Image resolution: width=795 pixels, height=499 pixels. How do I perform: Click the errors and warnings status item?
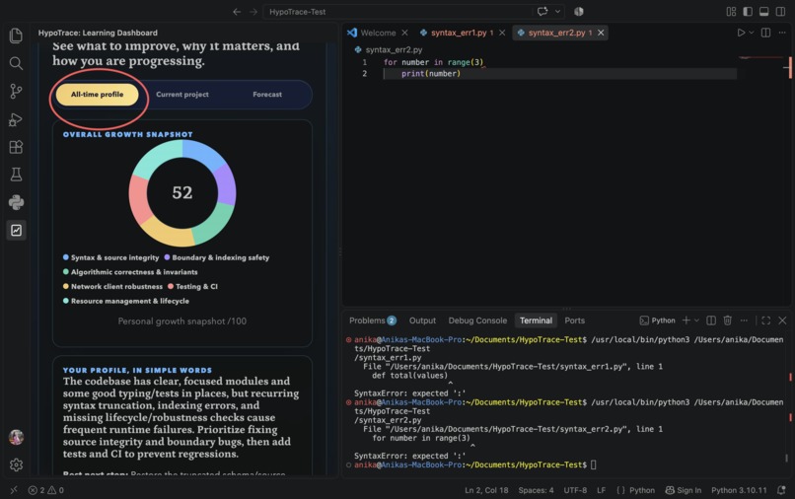click(45, 490)
